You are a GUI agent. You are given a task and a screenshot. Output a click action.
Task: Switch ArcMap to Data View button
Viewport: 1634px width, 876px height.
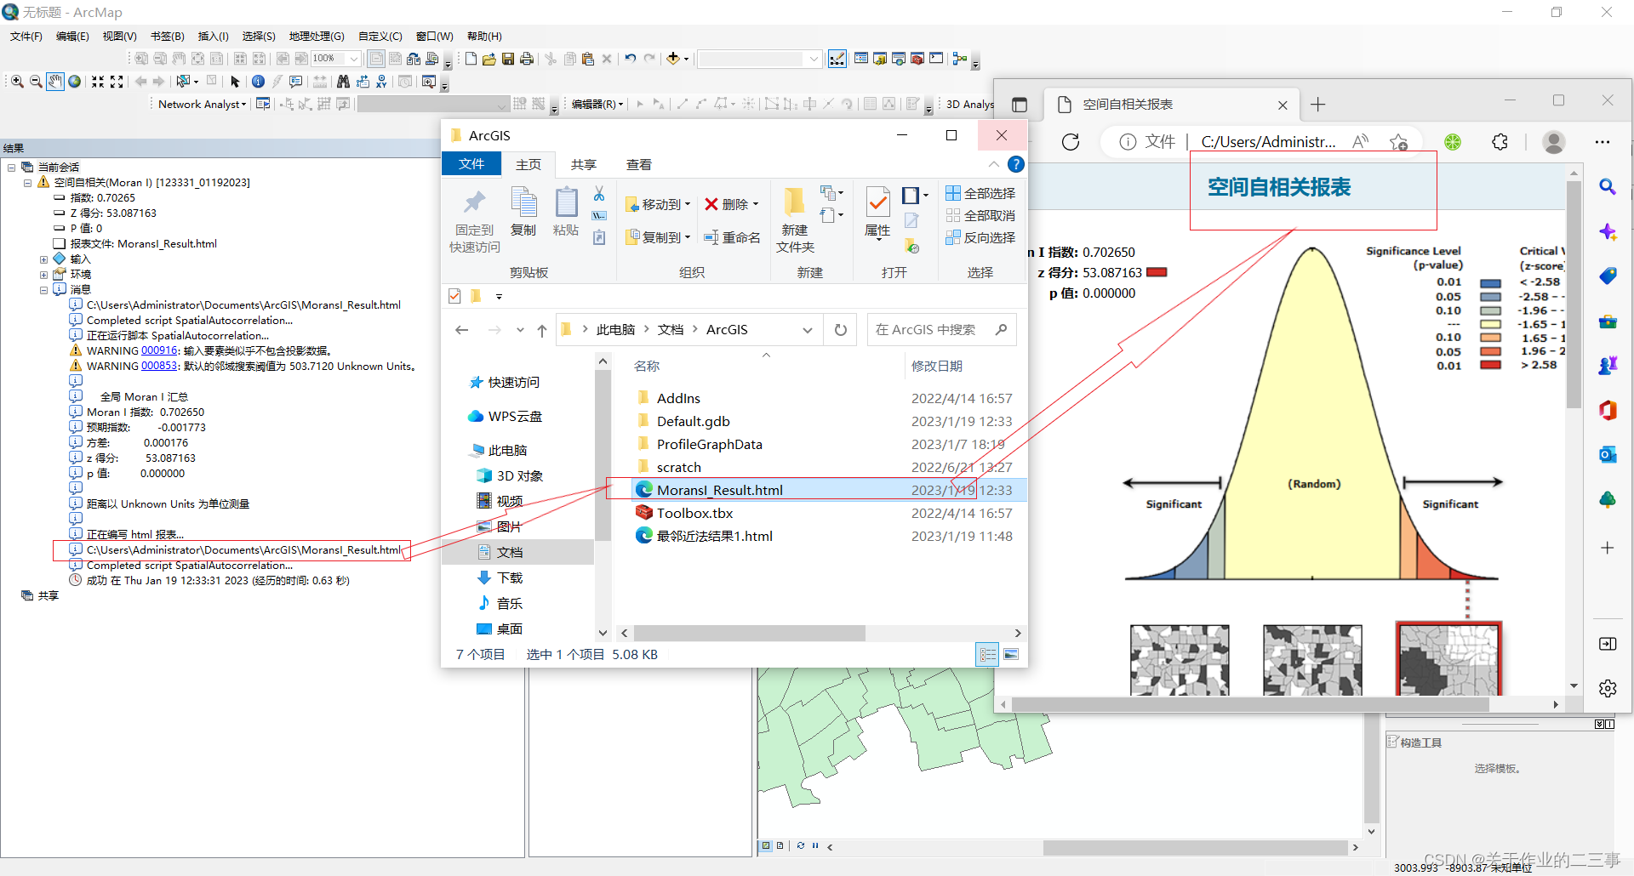tap(766, 845)
